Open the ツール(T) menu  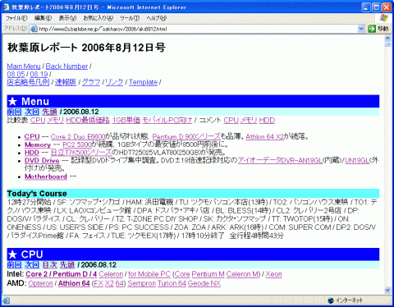[x=130, y=18]
